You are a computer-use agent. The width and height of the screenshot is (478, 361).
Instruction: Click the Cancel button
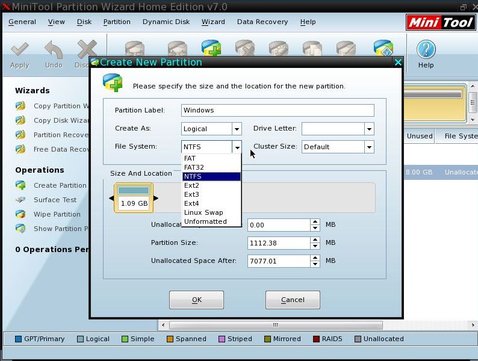click(293, 300)
